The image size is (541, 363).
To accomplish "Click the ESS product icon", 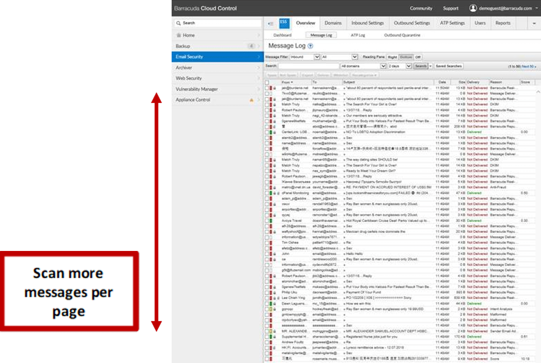I will 284,23.
